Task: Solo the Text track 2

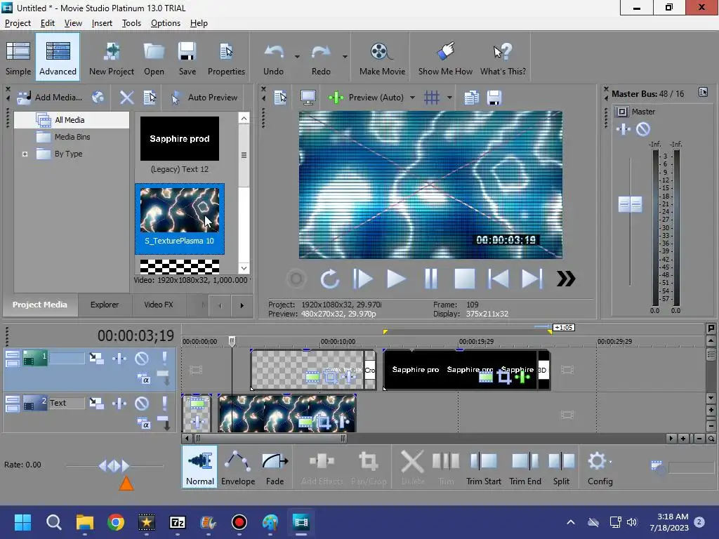Action: pyautogui.click(x=164, y=404)
